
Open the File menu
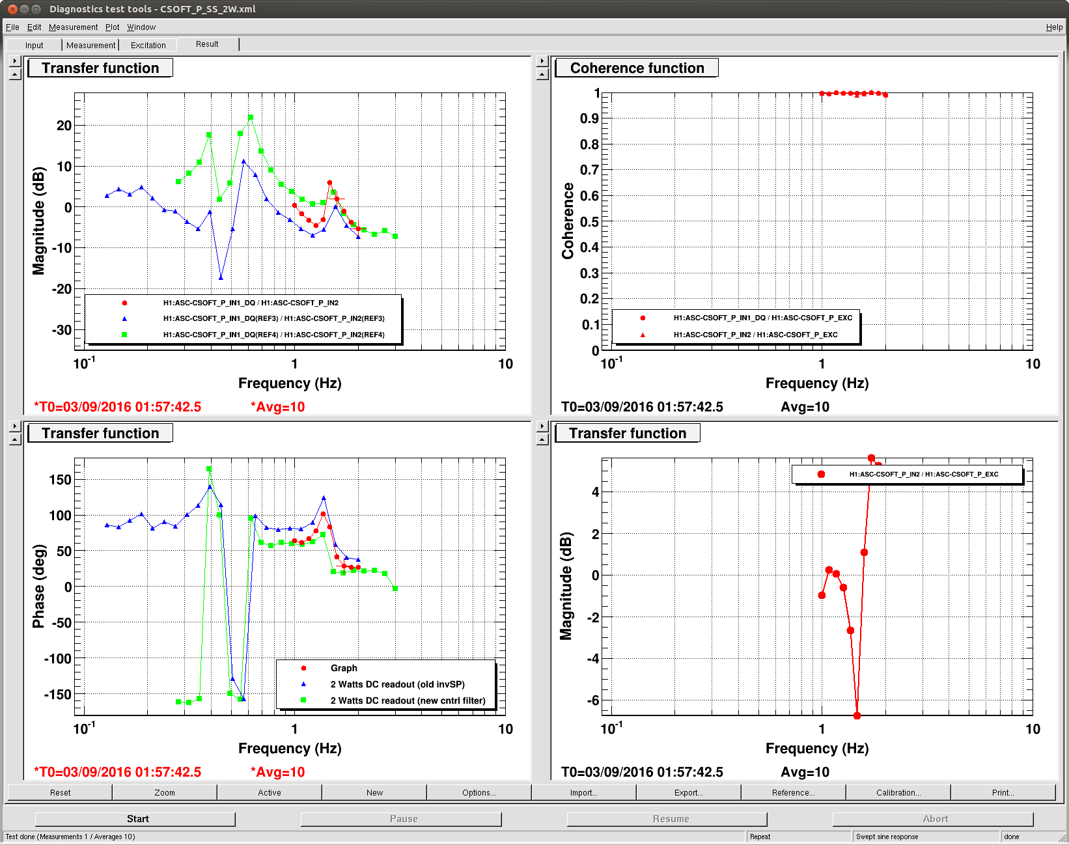12,27
